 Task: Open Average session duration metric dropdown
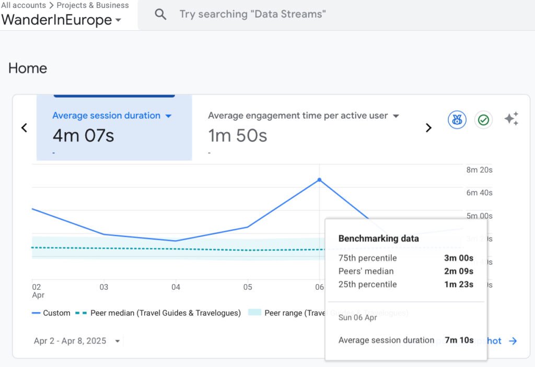point(168,116)
